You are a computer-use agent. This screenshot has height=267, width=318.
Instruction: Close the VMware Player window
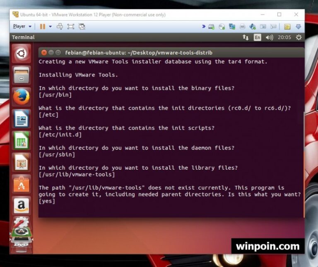296,14
